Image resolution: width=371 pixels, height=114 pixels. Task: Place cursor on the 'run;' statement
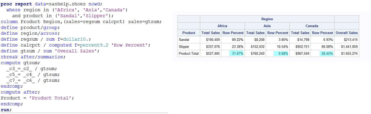(x=6, y=110)
